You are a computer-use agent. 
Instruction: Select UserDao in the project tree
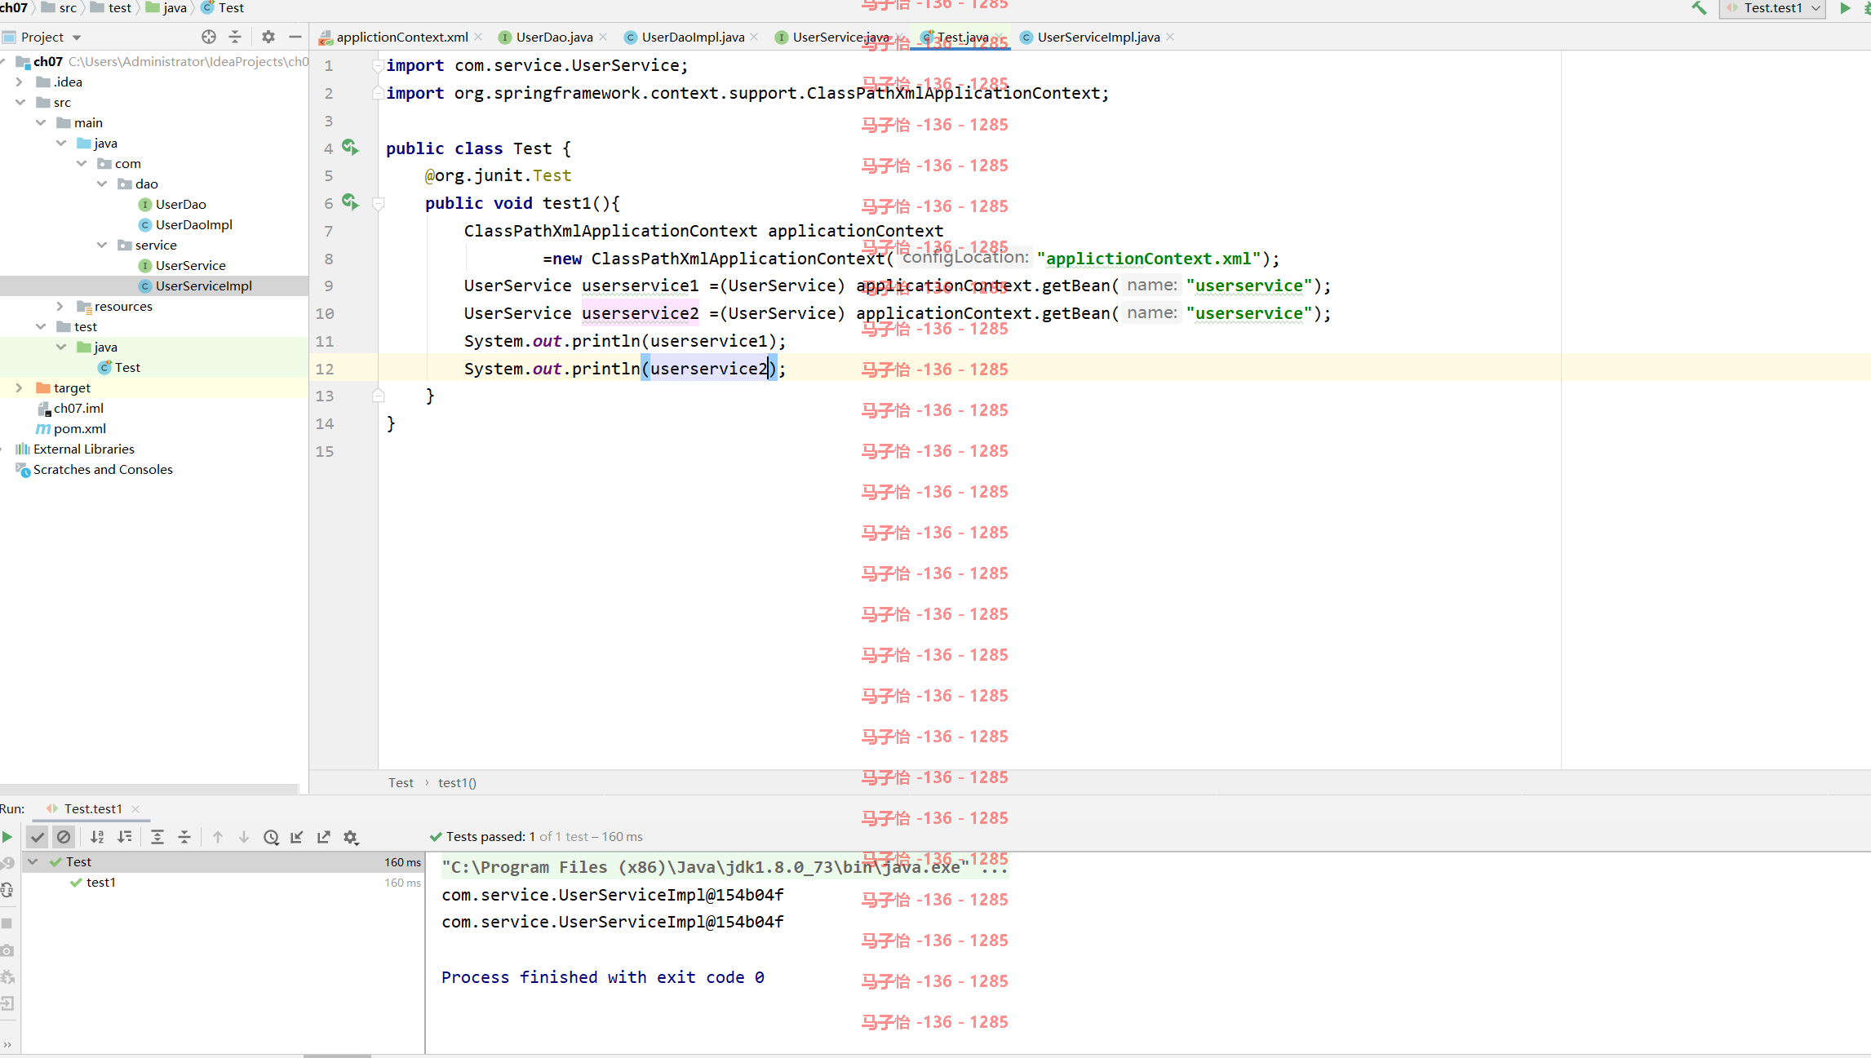[172, 204]
